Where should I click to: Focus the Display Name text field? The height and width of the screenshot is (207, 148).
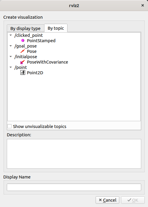click(x=74, y=187)
